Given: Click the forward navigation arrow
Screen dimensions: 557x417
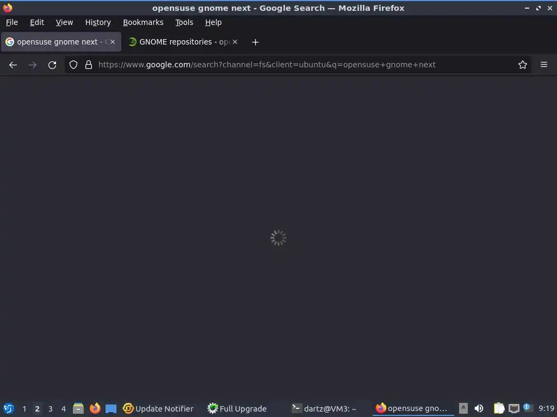Looking at the screenshot, I should [x=33, y=65].
